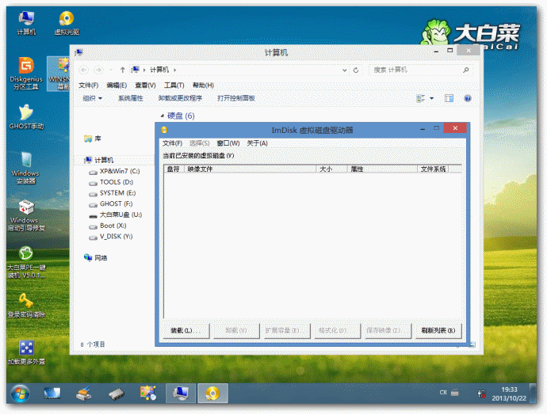547x414 pixels.
Task: Switch to ImDisk disc taskbar button
Action: (212, 393)
